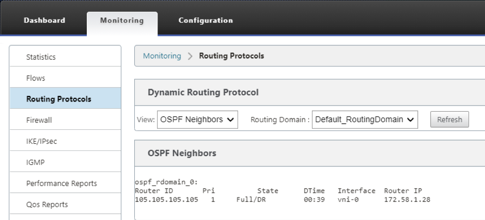Click the DTime value 00:39
The width and height of the screenshot is (485, 220).
click(x=314, y=199)
